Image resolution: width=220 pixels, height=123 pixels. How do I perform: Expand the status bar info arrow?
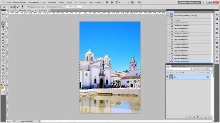click(40, 121)
